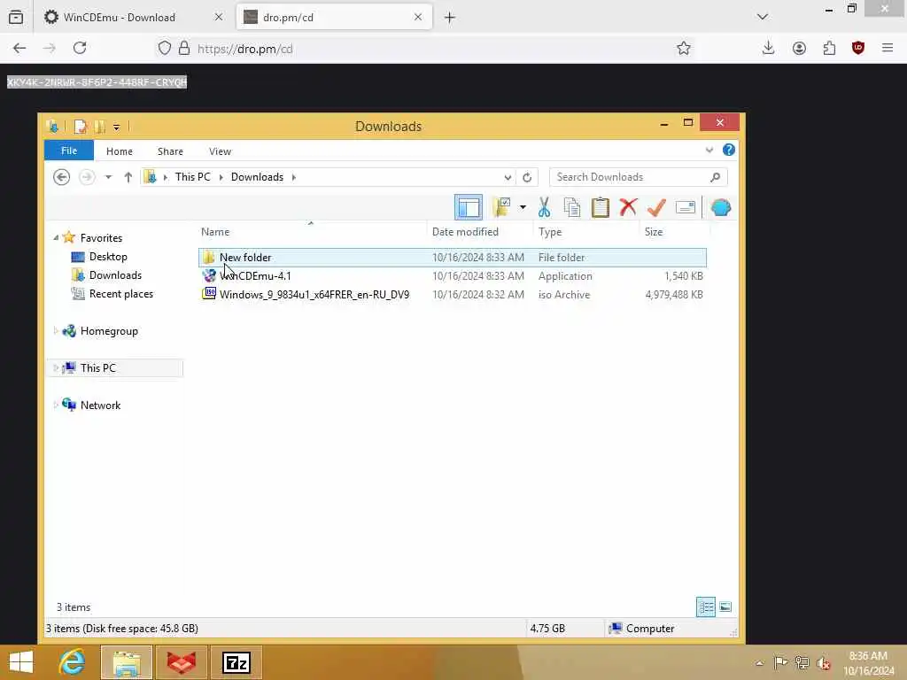Open the Explorer Help icon
907x680 pixels.
(729, 151)
